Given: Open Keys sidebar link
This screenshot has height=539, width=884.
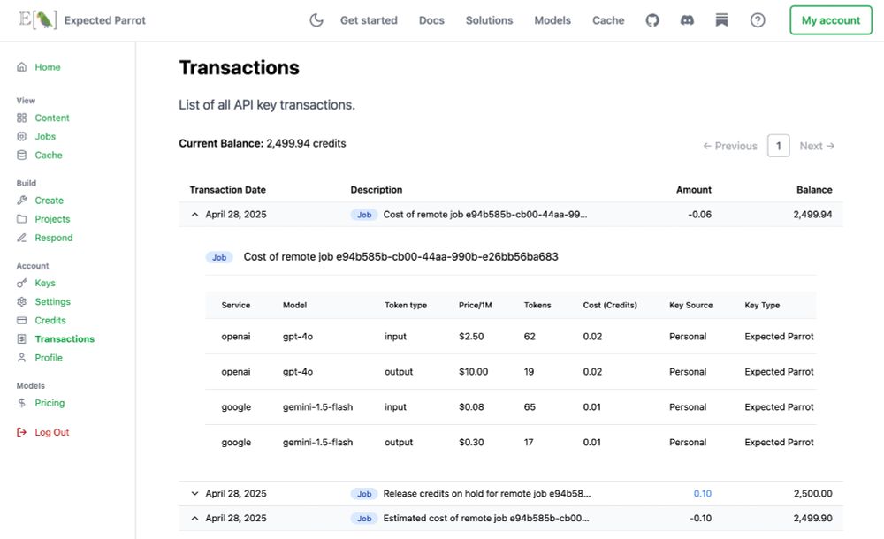Looking at the screenshot, I should [45, 283].
